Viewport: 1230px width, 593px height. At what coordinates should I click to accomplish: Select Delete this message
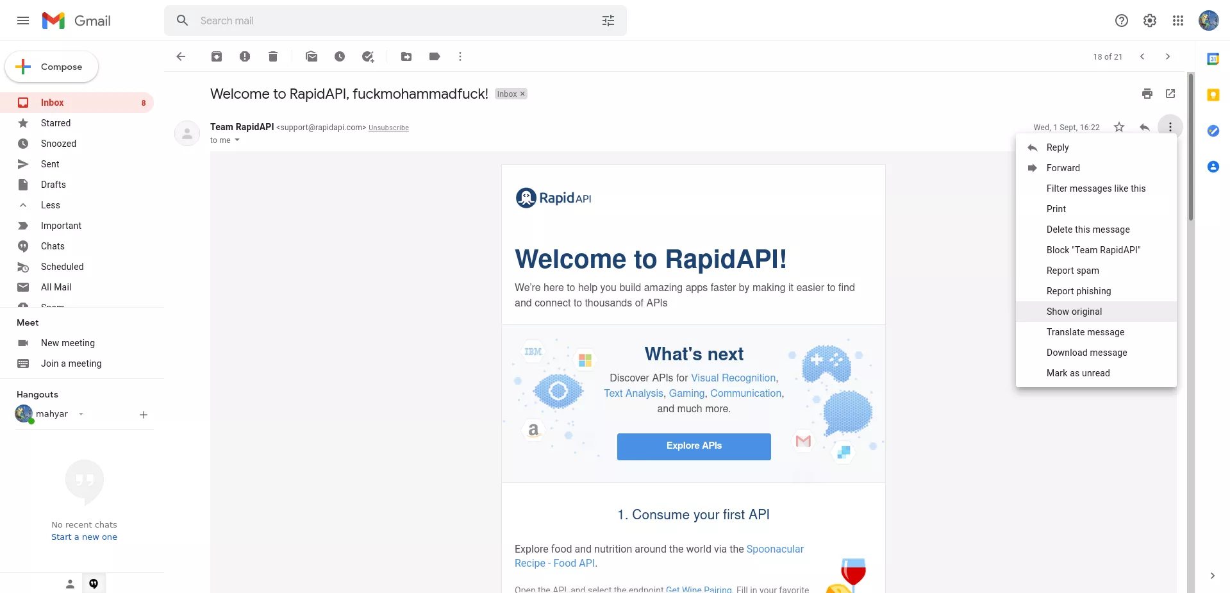[1096, 230]
